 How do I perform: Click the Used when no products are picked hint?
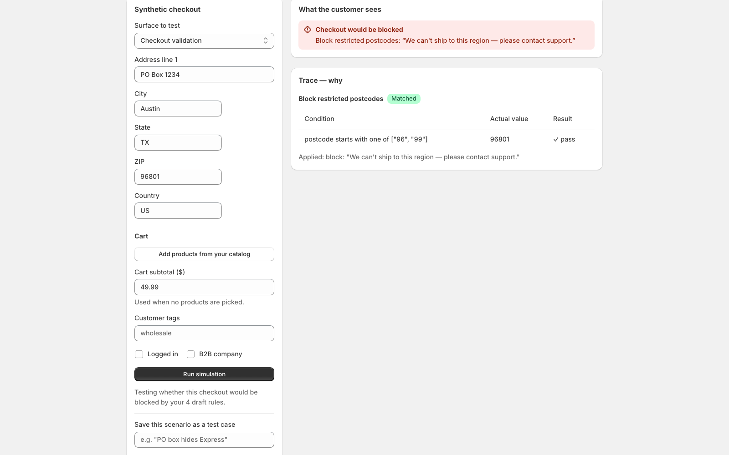coord(189,302)
